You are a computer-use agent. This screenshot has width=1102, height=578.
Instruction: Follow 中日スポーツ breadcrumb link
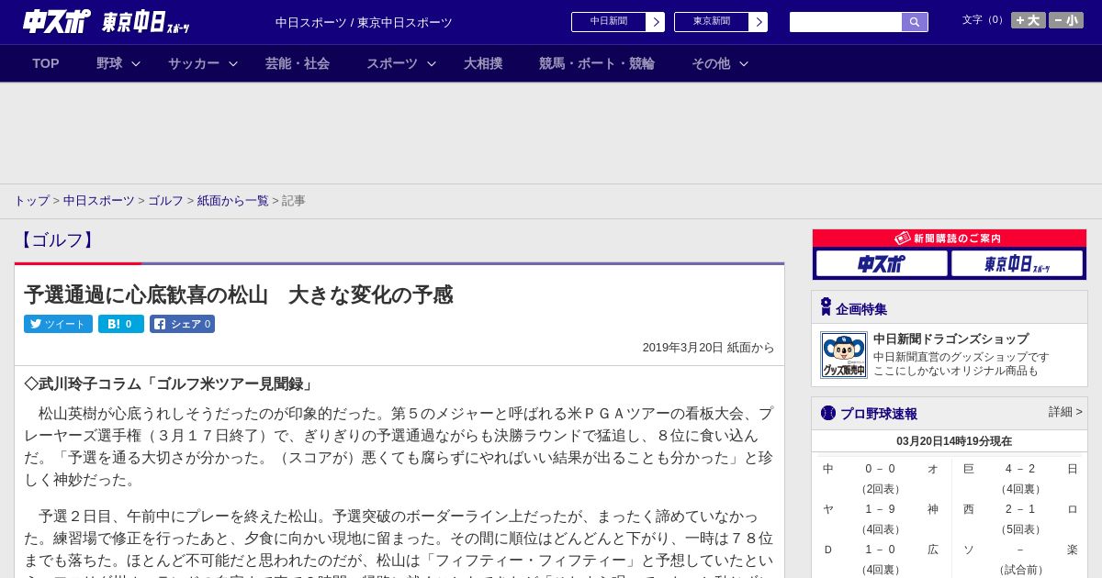[x=99, y=200]
